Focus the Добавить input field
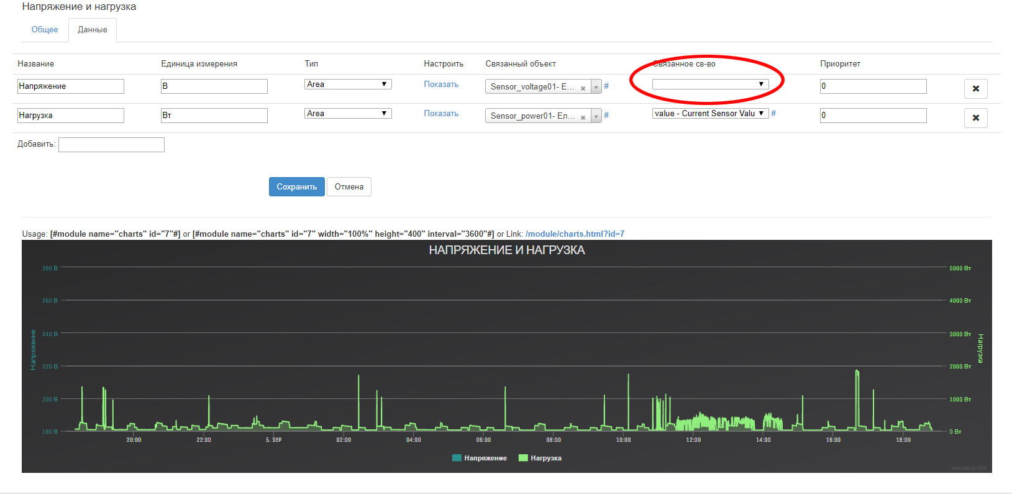 point(111,145)
